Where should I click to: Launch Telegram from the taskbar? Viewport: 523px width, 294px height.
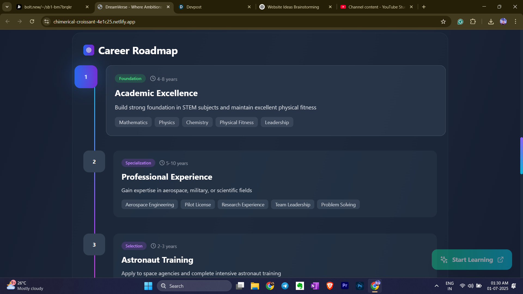click(x=285, y=286)
